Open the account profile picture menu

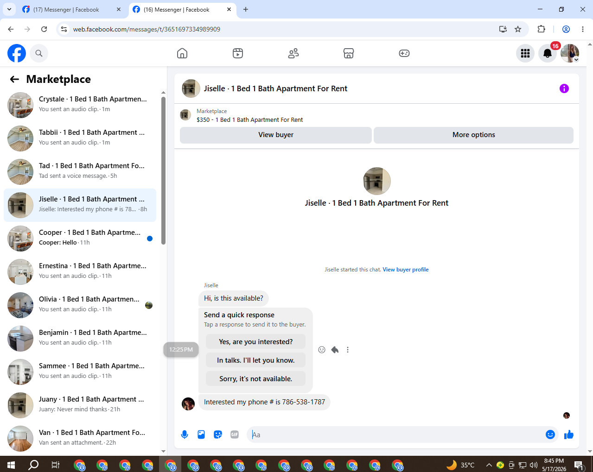pos(570,53)
